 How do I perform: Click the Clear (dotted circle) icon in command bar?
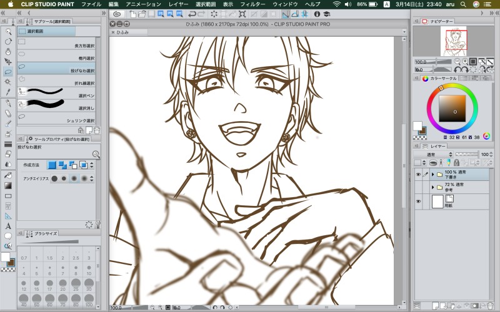tap(214, 14)
